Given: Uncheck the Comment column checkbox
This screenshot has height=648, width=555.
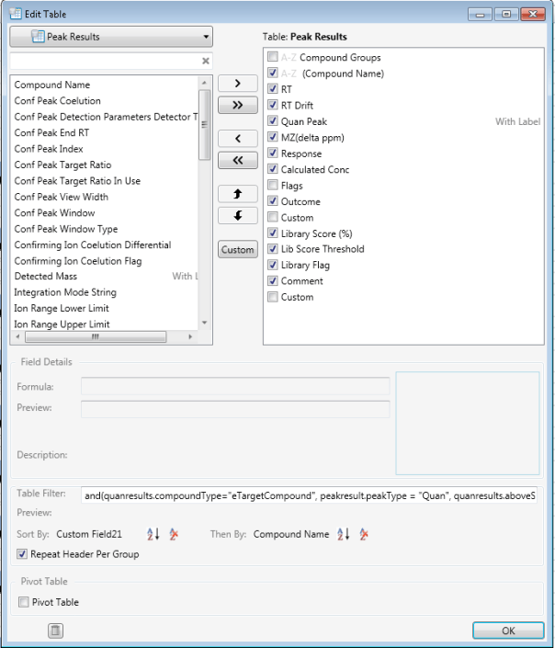Looking at the screenshot, I should [x=273, y=280].
